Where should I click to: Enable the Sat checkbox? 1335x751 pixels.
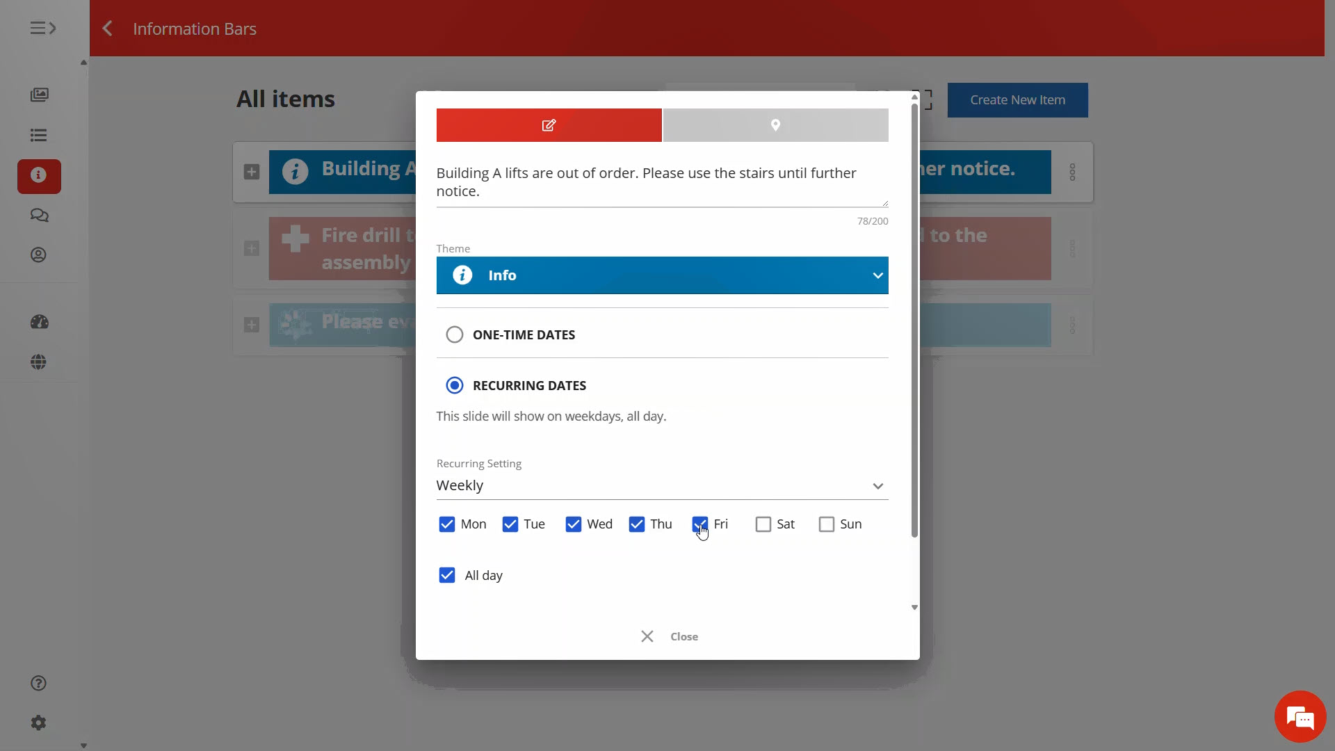tap(763, 524)
